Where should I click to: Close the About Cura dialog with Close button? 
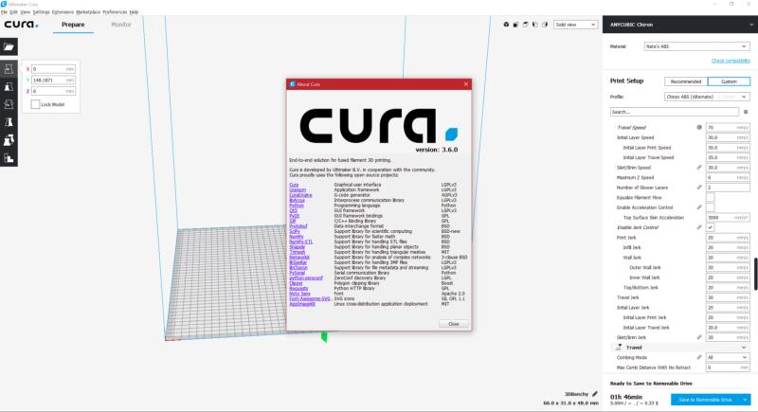tap(453, 324)
